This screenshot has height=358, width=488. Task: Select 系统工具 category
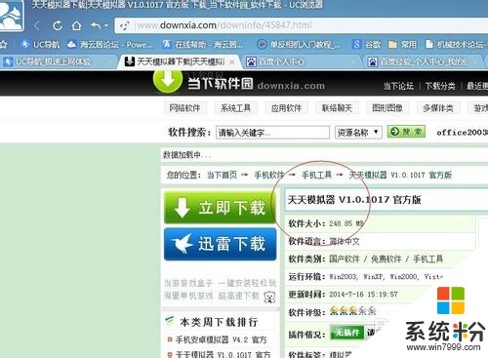coord(235,108)
